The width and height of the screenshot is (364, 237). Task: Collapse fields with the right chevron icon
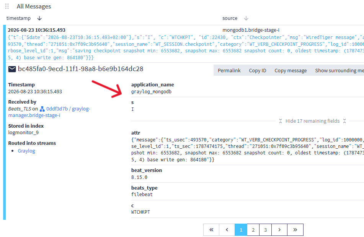(344, 121)
